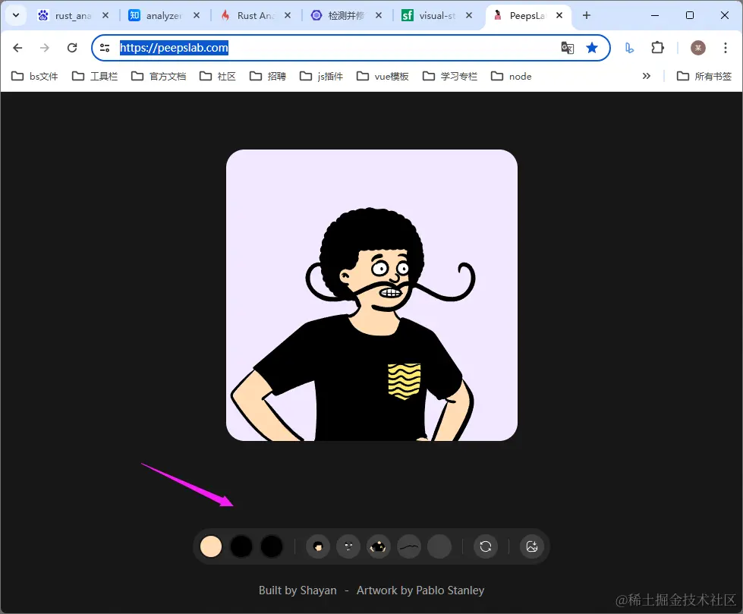The width and height of the screenshot is (743, 614).
Task: Open the 所有书签 all bookmarks folder
Action: (704, 77)
